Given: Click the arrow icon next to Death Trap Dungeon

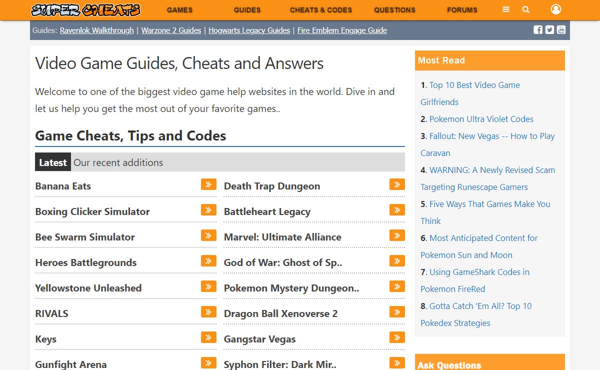Looking at the screenshot, I should click(x=397, y=184).
